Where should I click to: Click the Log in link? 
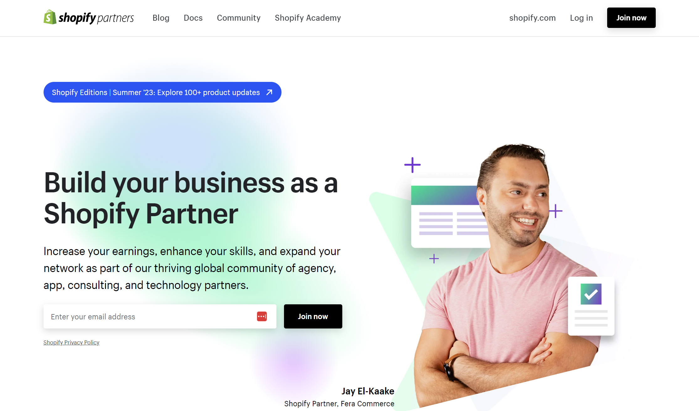[581, 18]
